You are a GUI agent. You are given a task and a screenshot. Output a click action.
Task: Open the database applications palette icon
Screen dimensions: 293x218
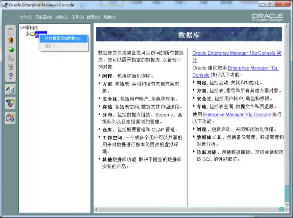(11, 103)
